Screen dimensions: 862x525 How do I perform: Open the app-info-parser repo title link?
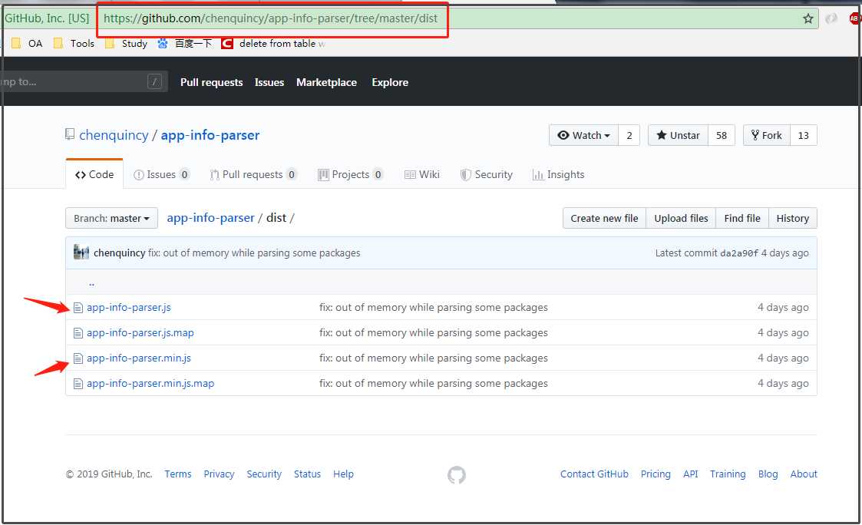coord(210,135)
